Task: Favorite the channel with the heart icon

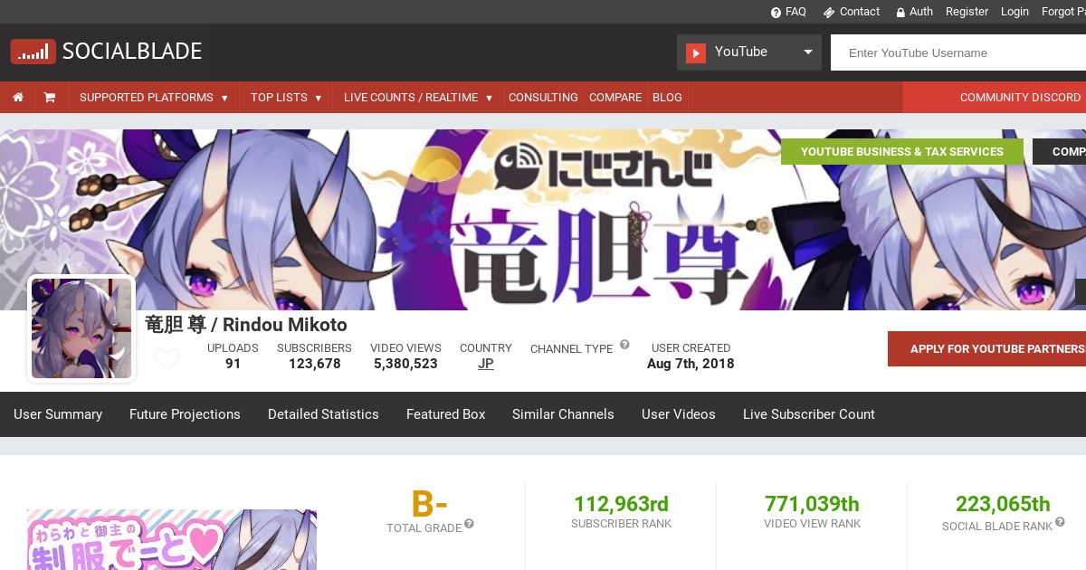Action: click(167, 360)
